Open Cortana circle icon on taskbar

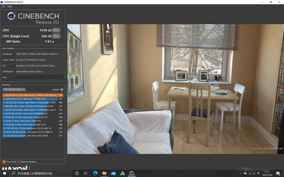tap(77, 173)
